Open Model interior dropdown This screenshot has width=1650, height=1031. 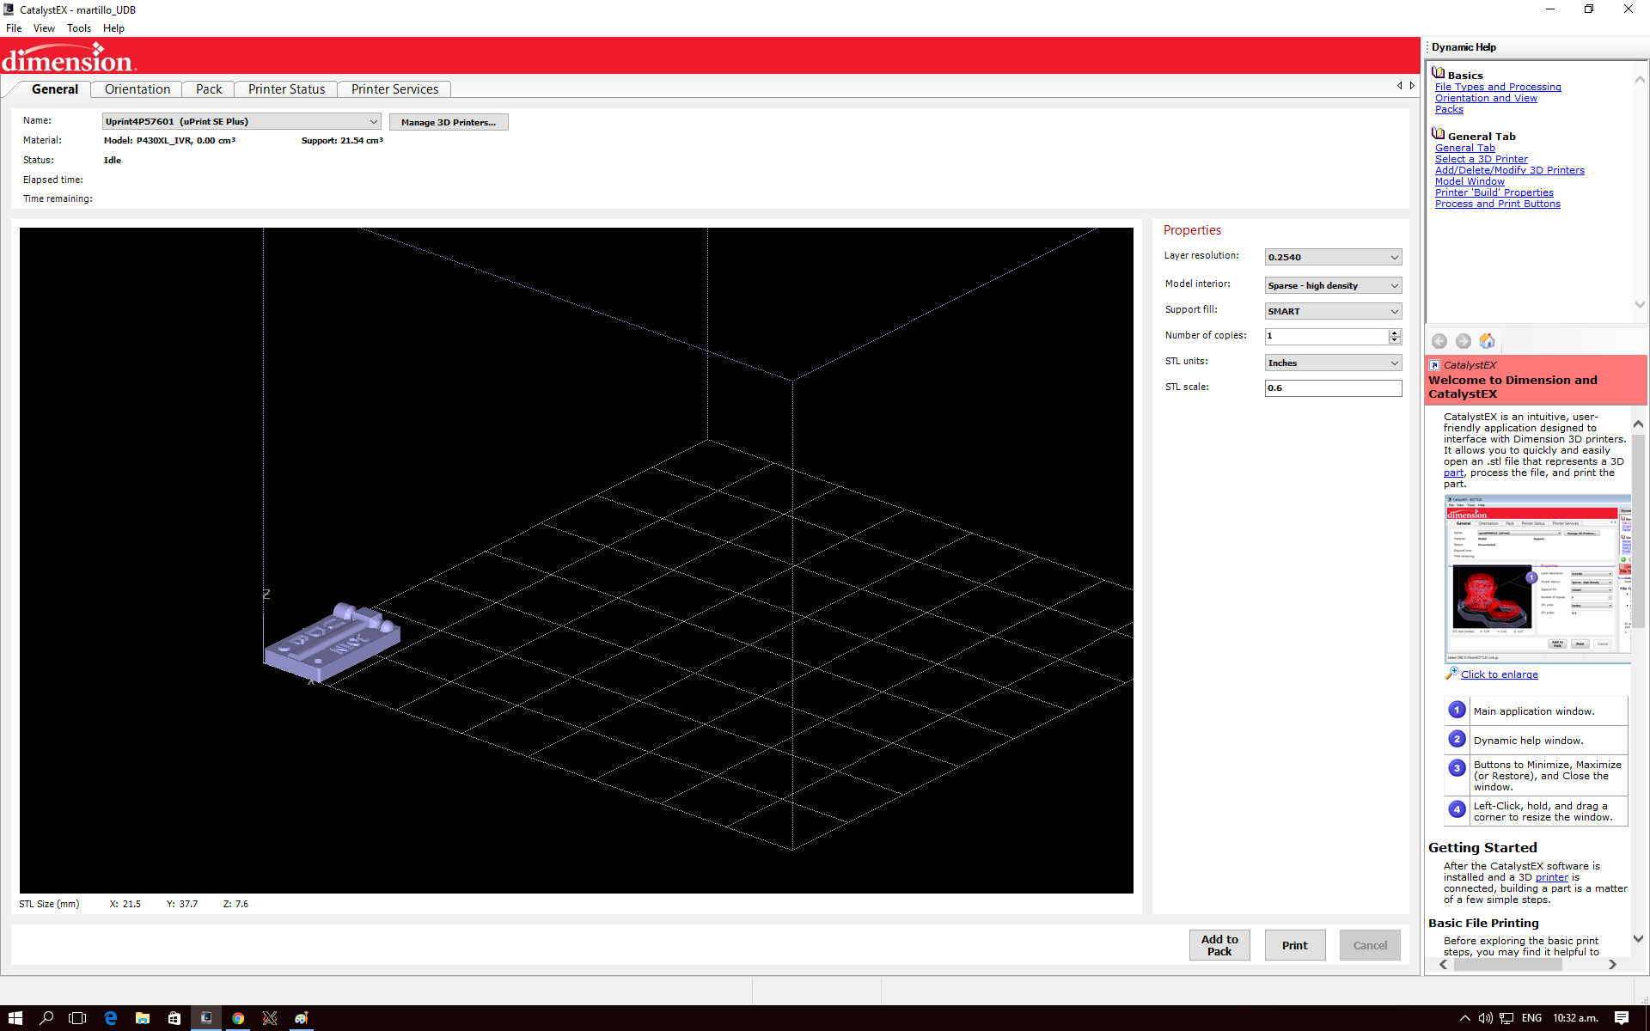tap(1333, 285)
